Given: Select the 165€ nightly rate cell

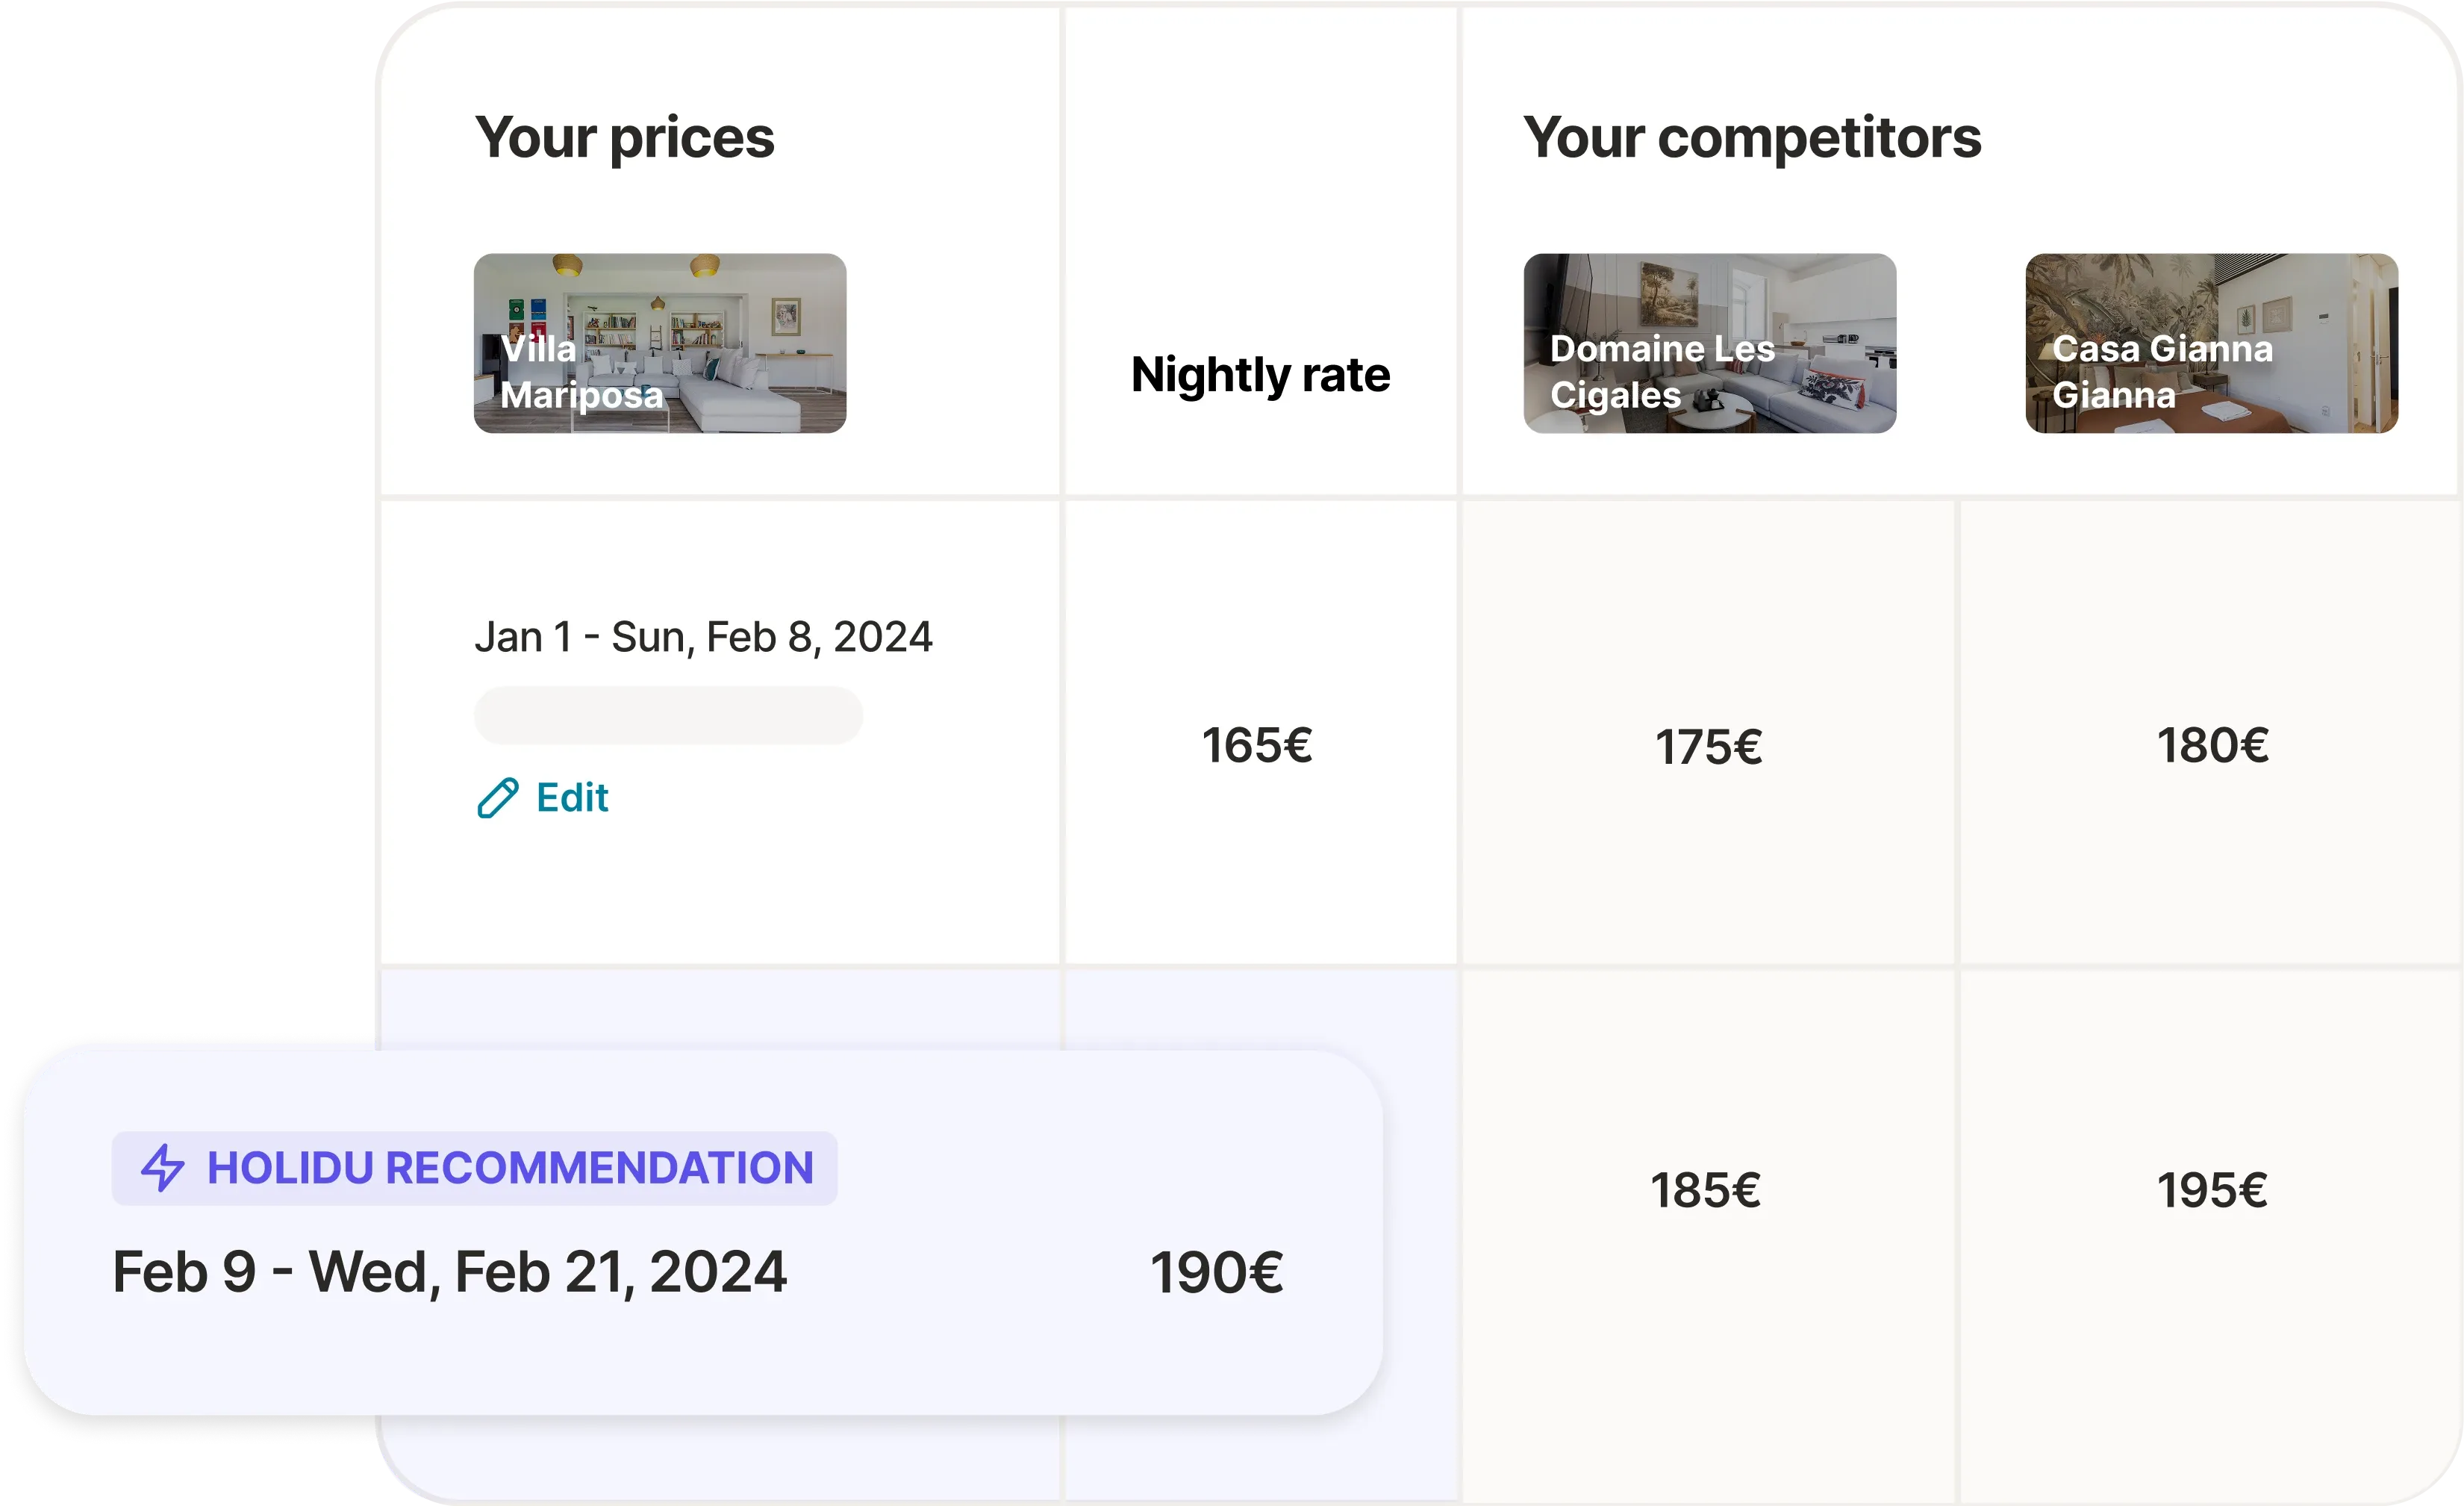Looking at the screenshot, I should tap(1257, 746).
